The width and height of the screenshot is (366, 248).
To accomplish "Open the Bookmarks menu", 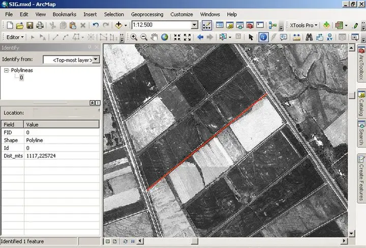I will pos(64,14).
